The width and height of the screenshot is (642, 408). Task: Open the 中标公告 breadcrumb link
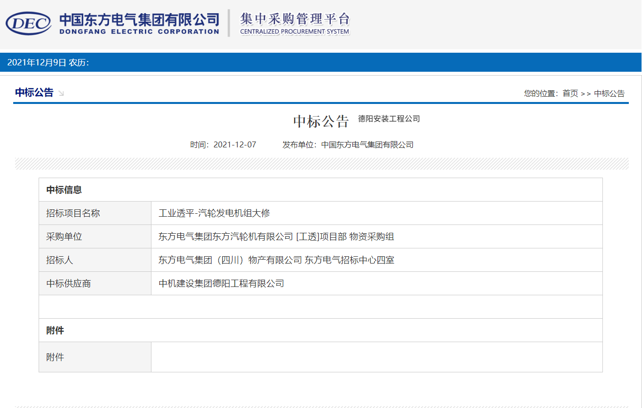609,93
